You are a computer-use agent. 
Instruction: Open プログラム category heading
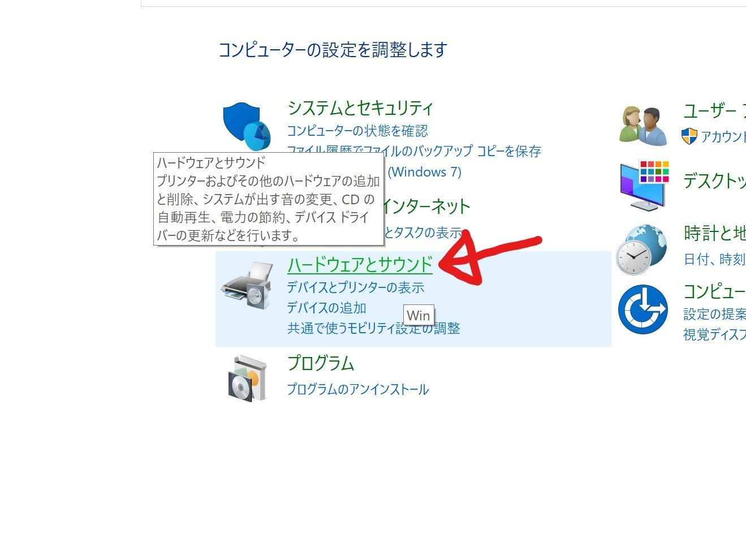pyautogui.click(x=321, y=363)
